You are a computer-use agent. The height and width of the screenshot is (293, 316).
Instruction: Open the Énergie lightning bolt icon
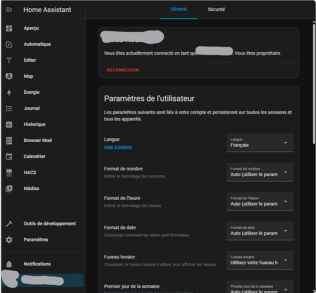tap(9, 93)
